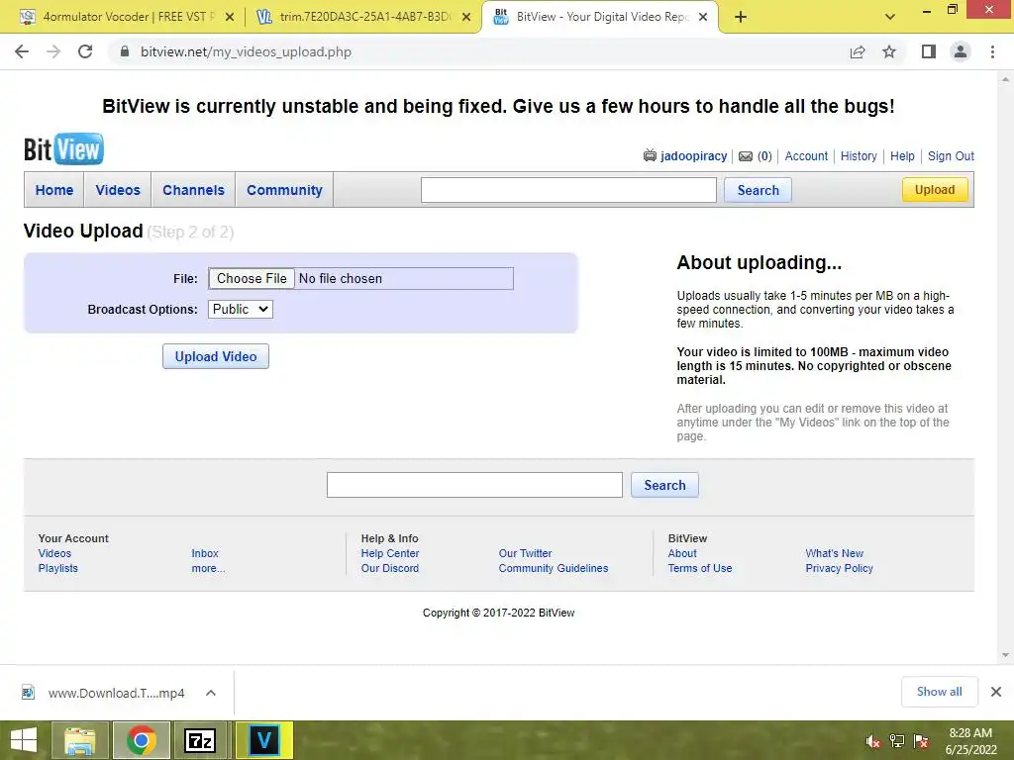Click the bottom Search button

coord(664,485)
